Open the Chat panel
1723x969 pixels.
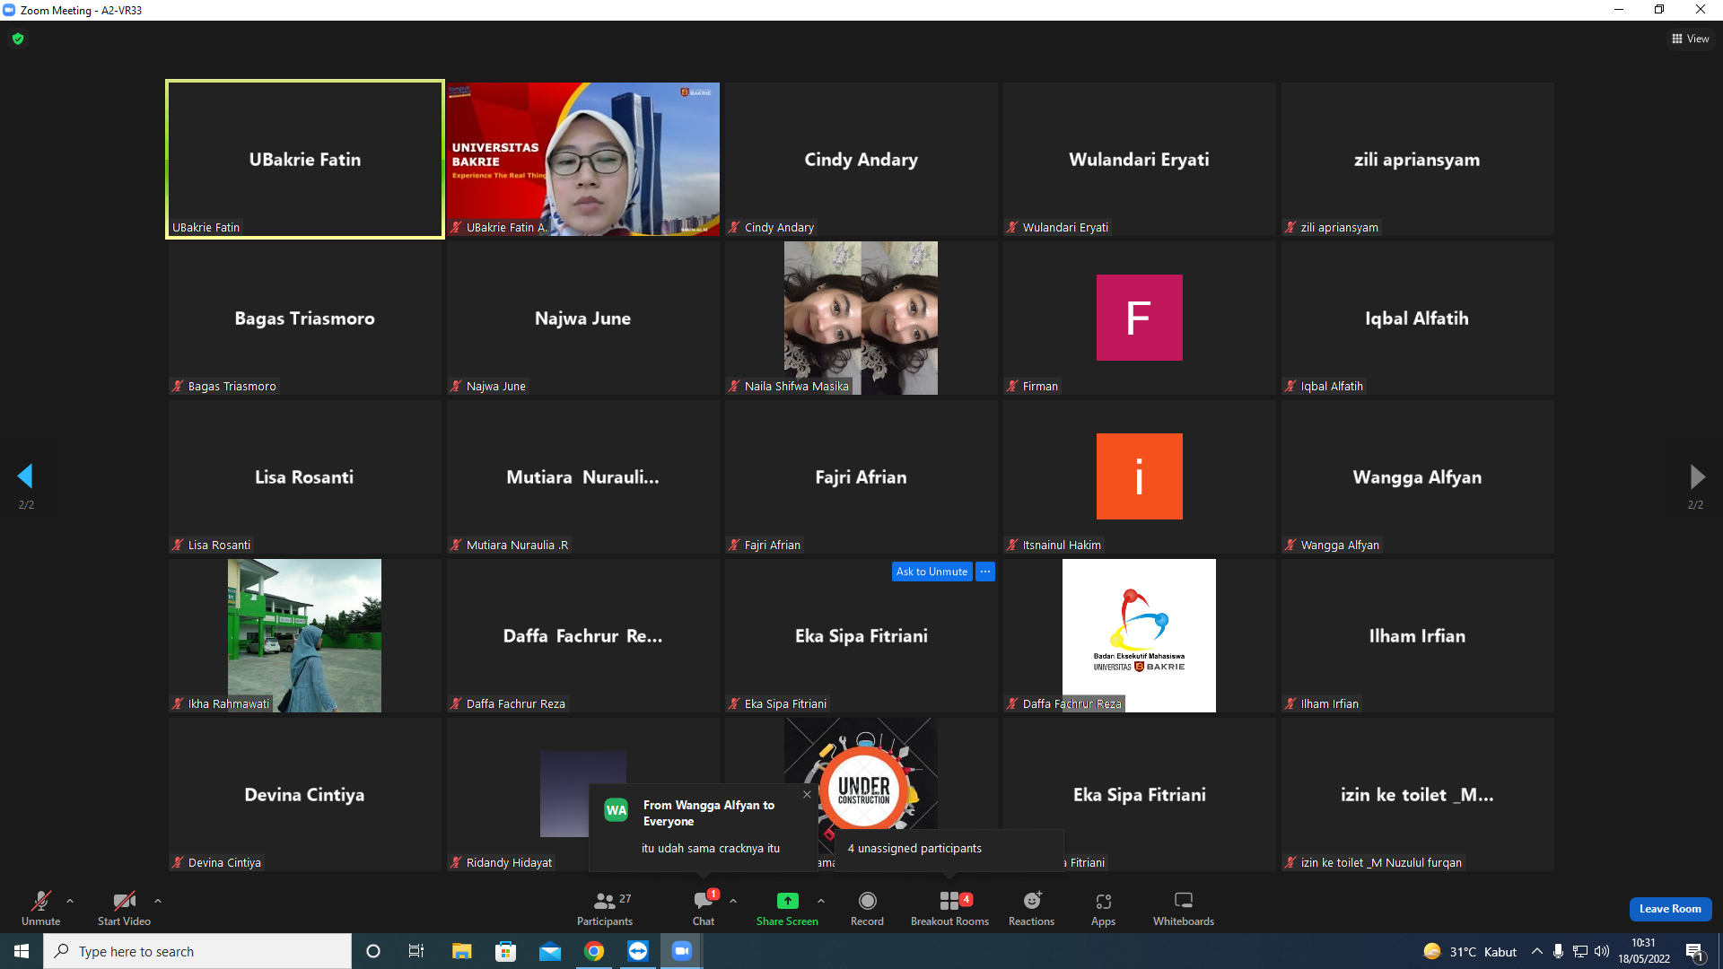click(x=704, y=908)
